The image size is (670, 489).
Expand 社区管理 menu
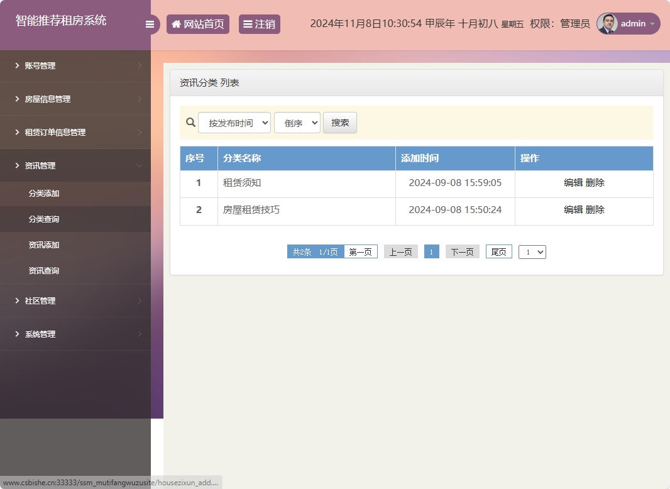75,301
